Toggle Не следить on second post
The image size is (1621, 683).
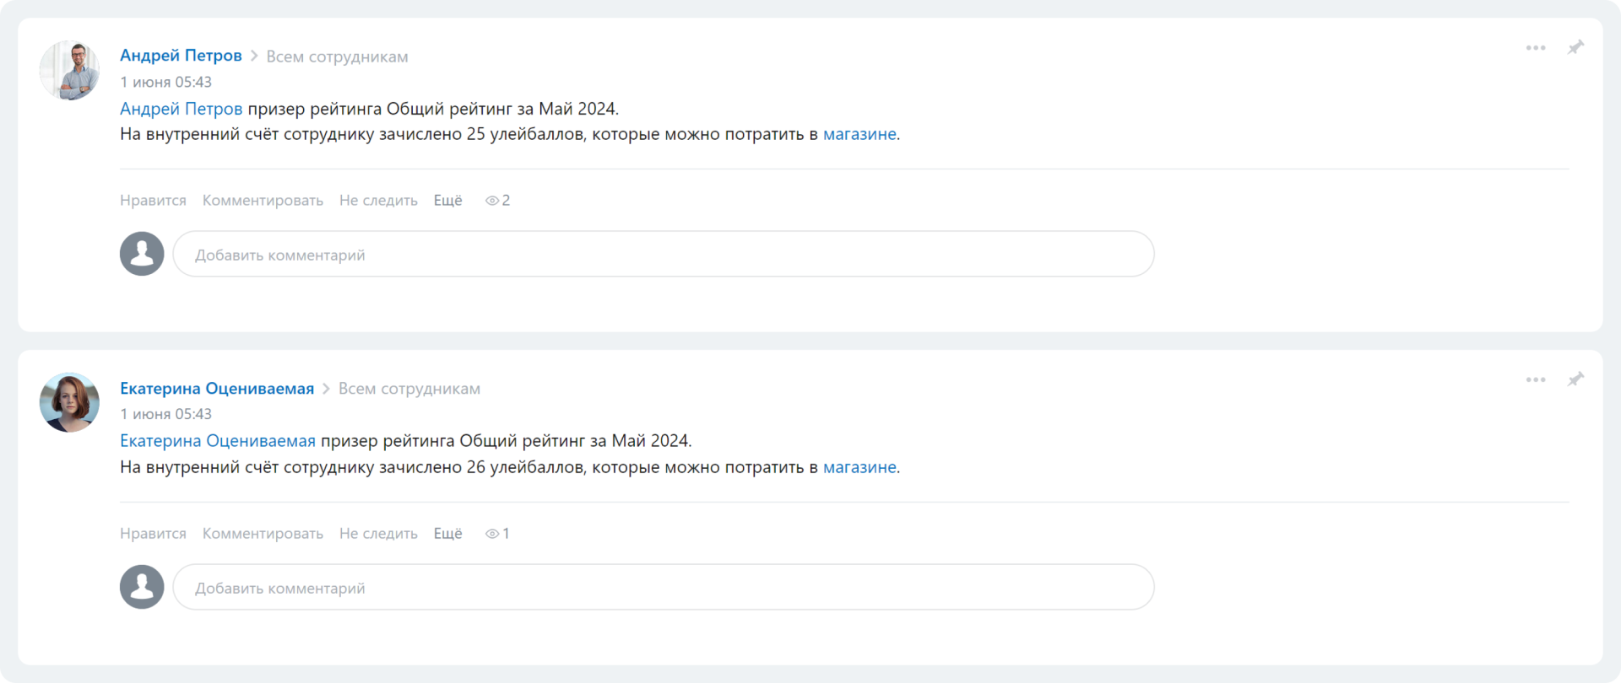pos(378,534)
